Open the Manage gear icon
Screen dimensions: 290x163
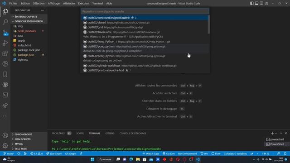pos(5,146)
